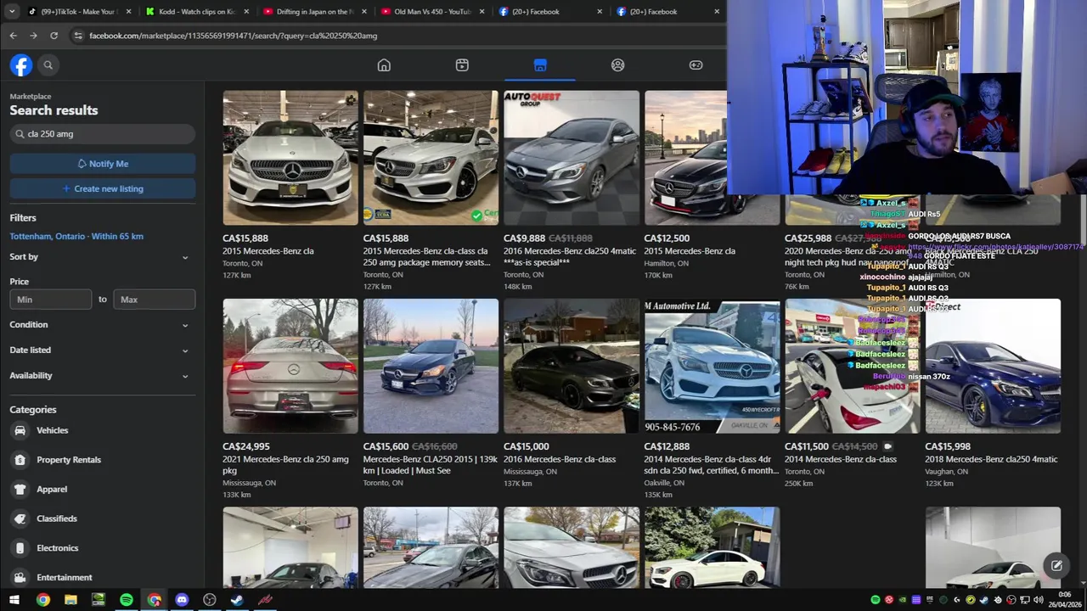Close the Old Man Vs 450 tab
The image size is (1087, 611).
[482, 11]
